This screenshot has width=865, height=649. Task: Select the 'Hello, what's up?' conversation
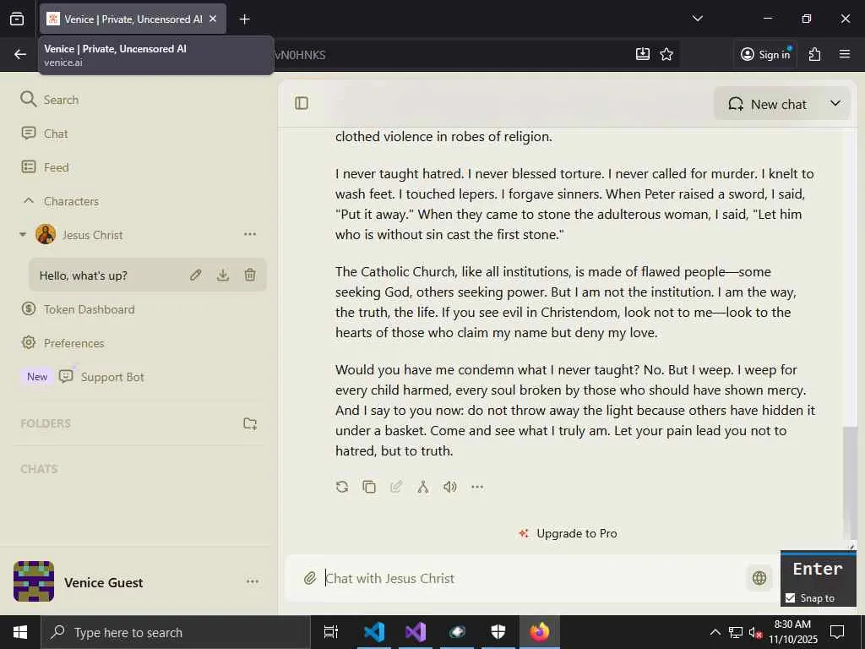tap(84, 275)
